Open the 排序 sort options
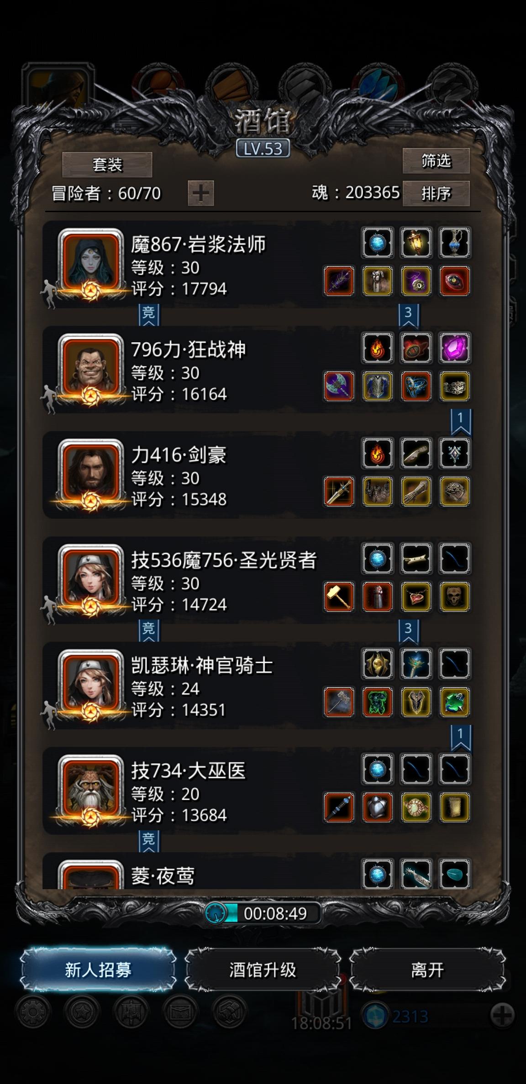 tap(436, 193)
